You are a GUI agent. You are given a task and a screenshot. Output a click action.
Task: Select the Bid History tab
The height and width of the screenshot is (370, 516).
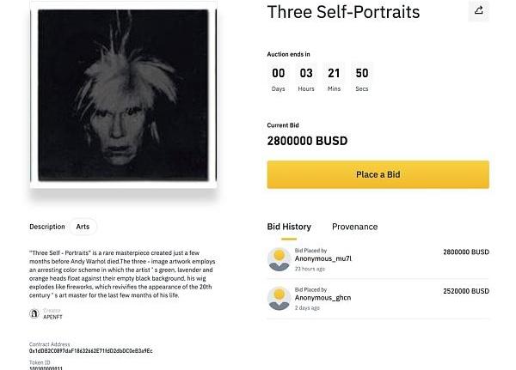tap(289, 227)
